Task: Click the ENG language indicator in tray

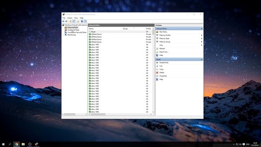Action: tap(248, 144)
